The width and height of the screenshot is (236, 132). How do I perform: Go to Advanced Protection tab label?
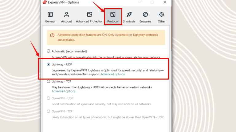click(89, 21)
